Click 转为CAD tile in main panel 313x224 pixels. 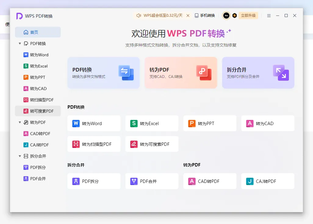268,123
